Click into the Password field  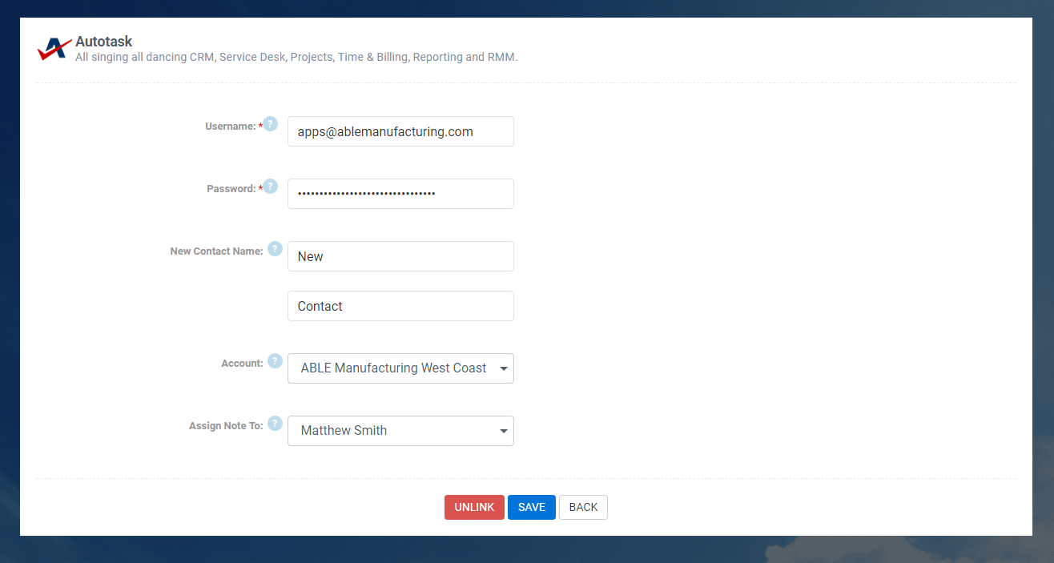pyautogui.click(x=400, y=194)
